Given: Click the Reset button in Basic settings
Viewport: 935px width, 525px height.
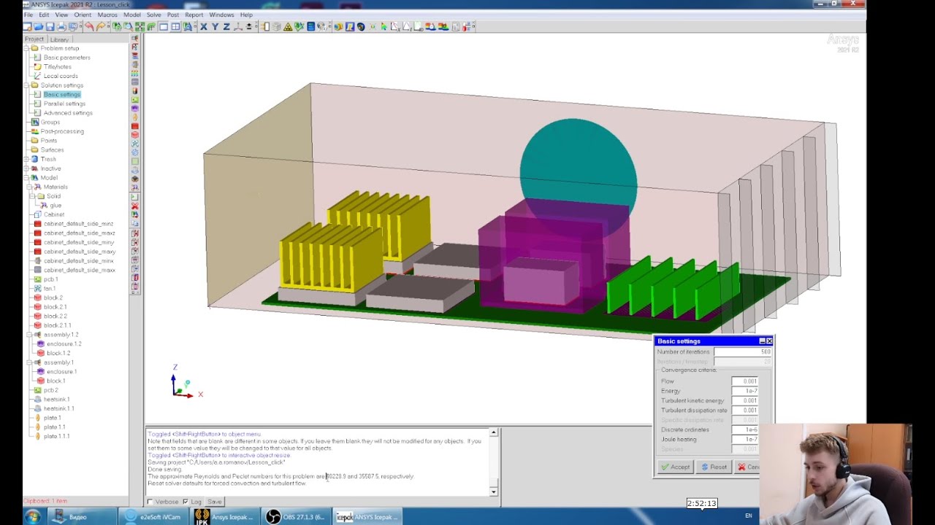Looking at the screenshot, I should point(714,467).
